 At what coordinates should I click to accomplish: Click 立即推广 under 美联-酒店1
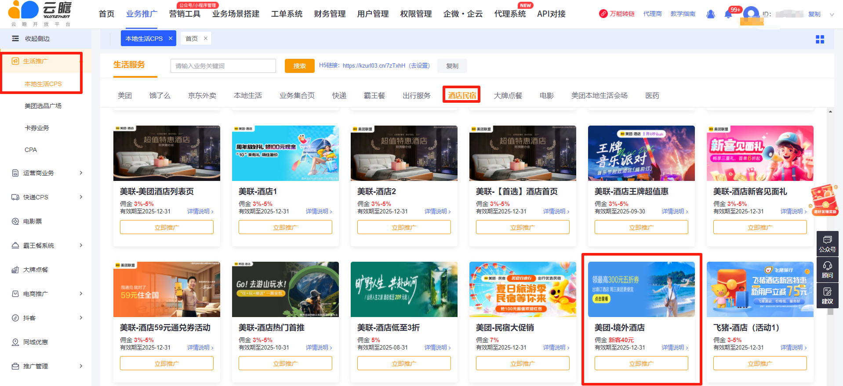coord(285,227)
